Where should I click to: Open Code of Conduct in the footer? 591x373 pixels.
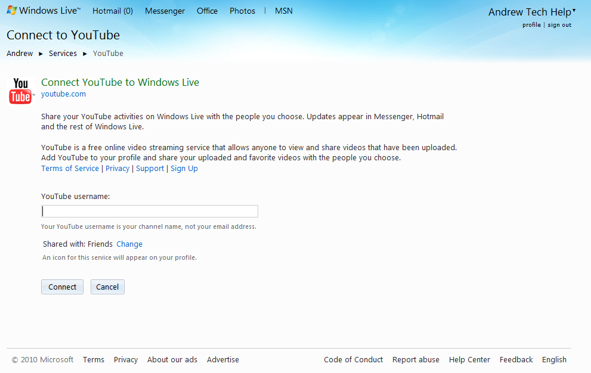(353, 360)
